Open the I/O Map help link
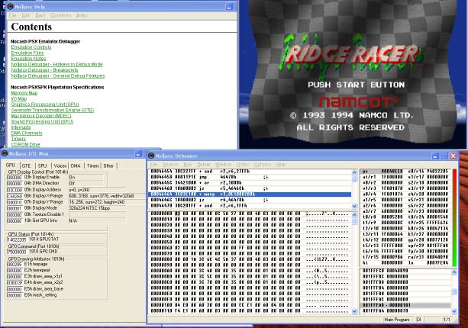 (x=19, y=98)
